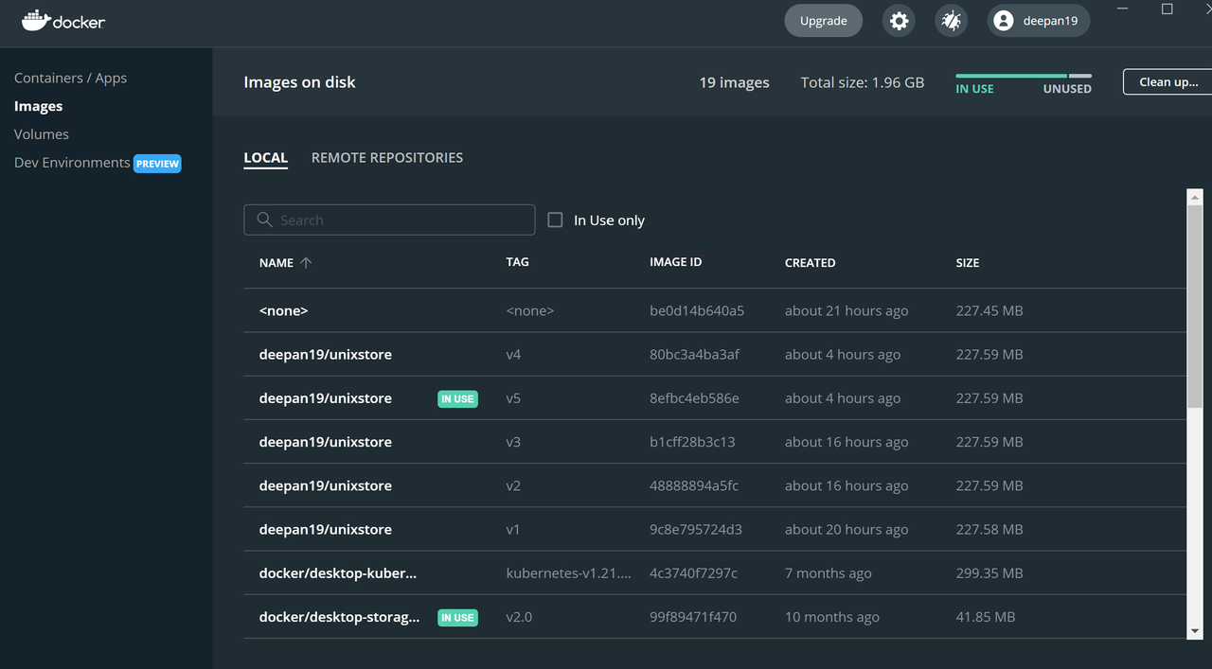Click scrollbar up arrow of images list
Image resolution: width=1212 pixels, height=669 pixels.
(1195, 196)
